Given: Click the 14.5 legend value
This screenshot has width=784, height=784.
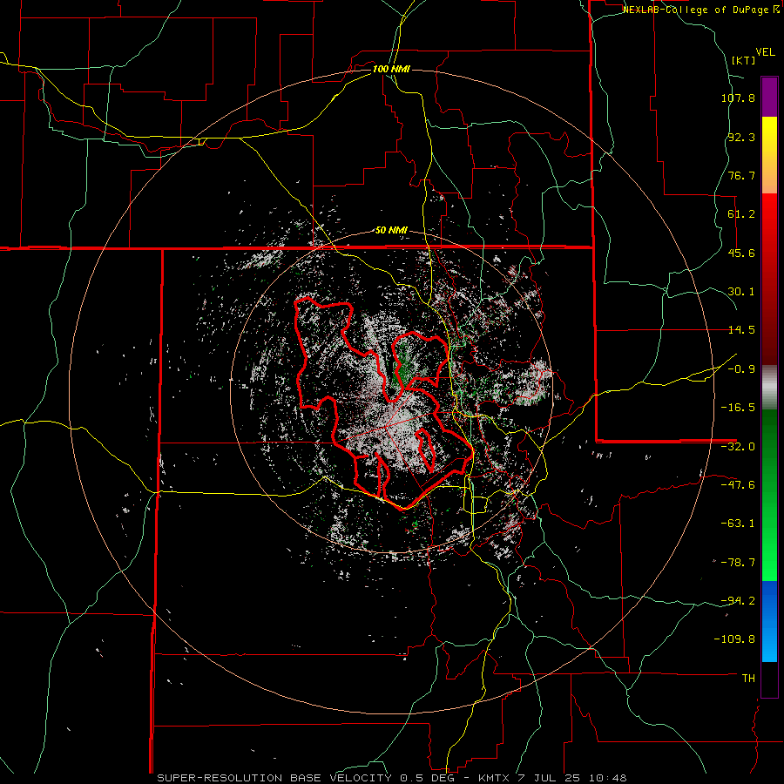Looking at the screenshot, I should pos(741,330).
